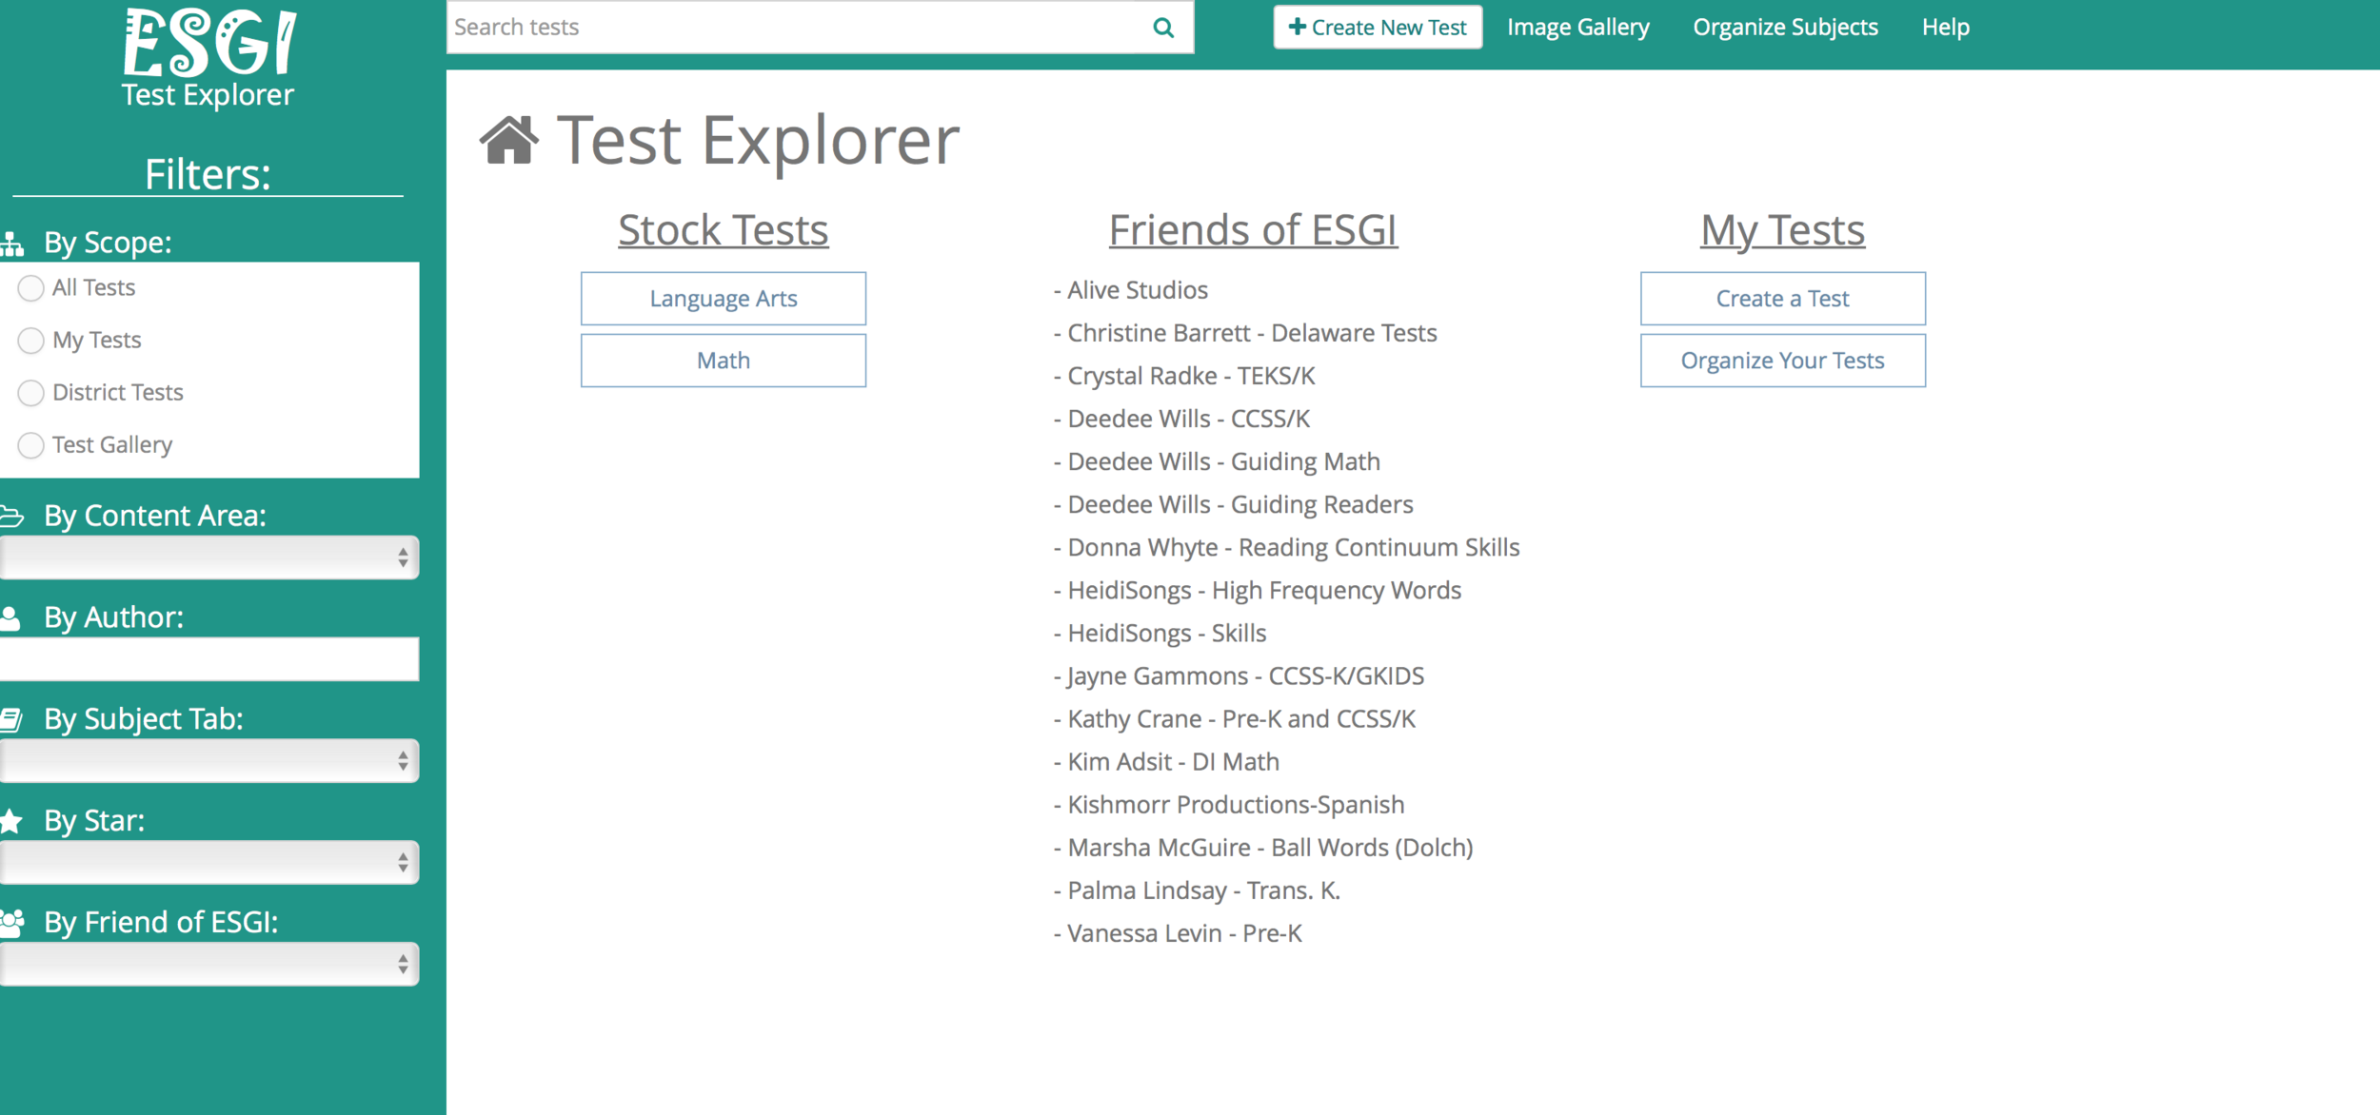
Task: Click the By Author text field
Action: tap(209, 659)
